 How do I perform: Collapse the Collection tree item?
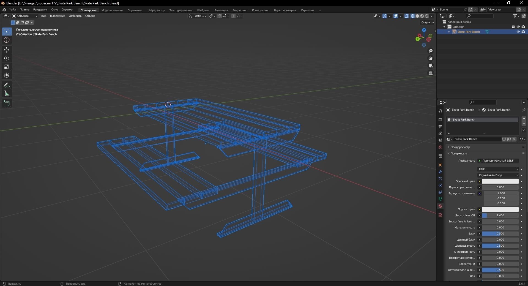pyautogui.click(x=444, y=27)
